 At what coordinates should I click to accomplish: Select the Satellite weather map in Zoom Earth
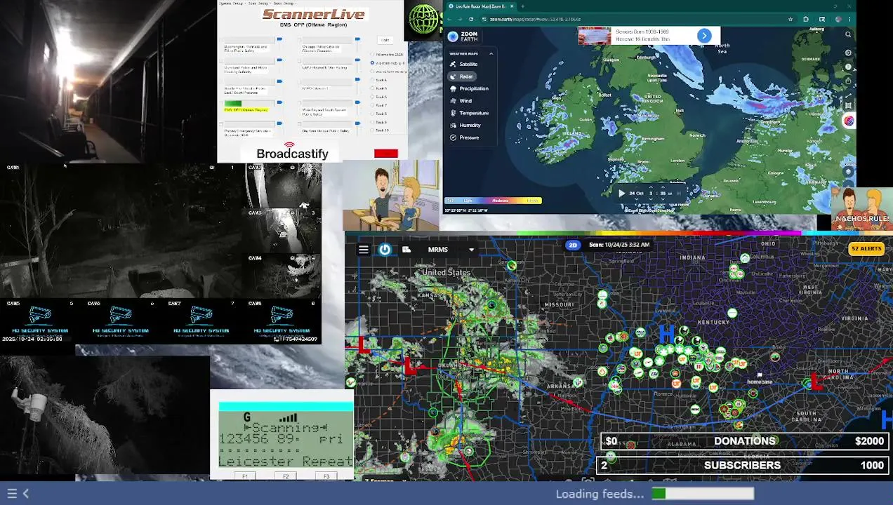click(463, 64)
